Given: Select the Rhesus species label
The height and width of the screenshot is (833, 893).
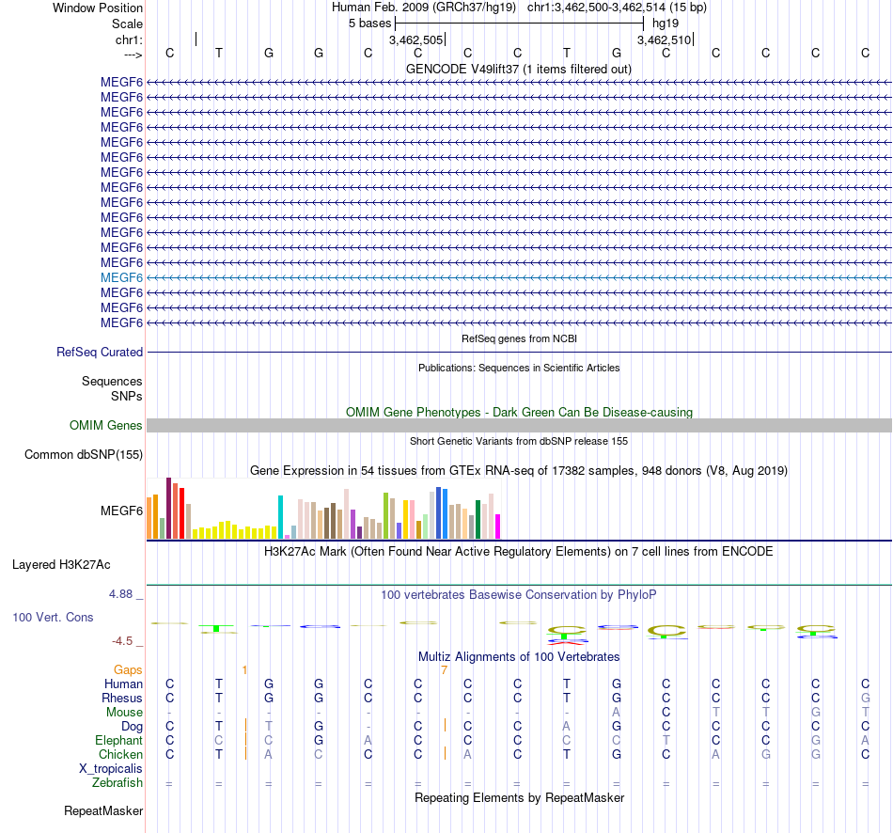Looking at the screenshot, I should click(x=122, y=698).
